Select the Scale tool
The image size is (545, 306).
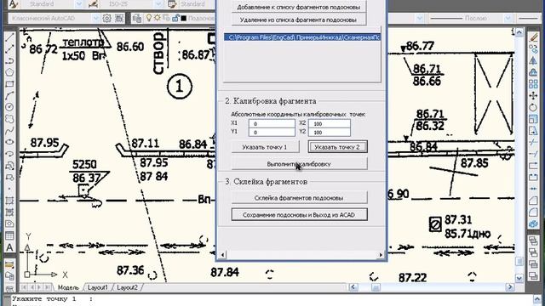(533, 119)
